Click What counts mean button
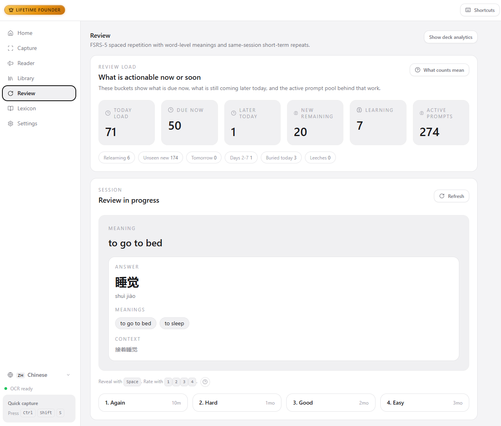The image size is (501, 426). 439,70
